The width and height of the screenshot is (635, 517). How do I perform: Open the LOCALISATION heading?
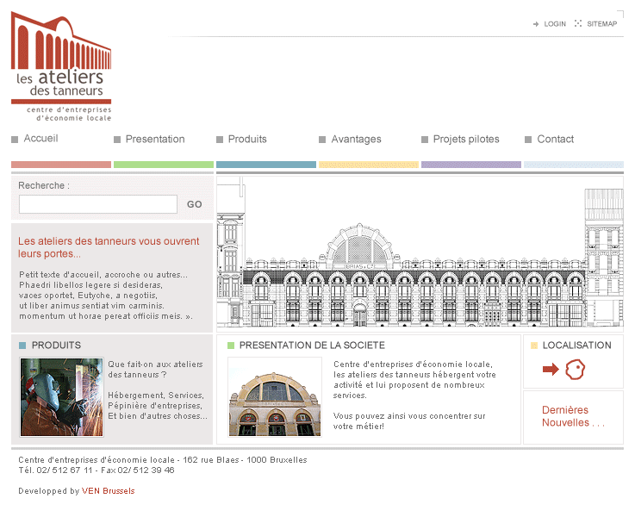[576, 346]
